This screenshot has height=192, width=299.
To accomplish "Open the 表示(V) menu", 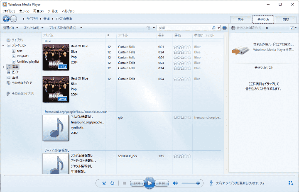I will tap(24, 11).
